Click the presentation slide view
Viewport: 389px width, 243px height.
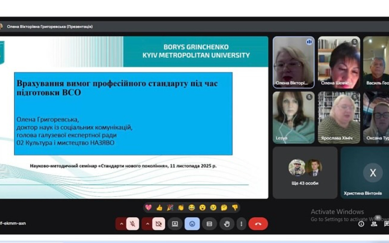tap(134, 118)
